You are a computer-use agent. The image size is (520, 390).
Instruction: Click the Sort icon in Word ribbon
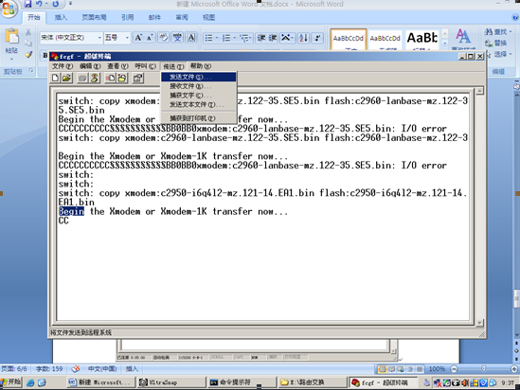(x=303, y=38)
